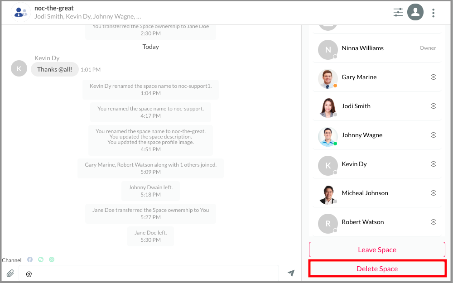Select the name Jodi Smith
Viewport: 453px width, 283px height.
(x=356, y=106)
